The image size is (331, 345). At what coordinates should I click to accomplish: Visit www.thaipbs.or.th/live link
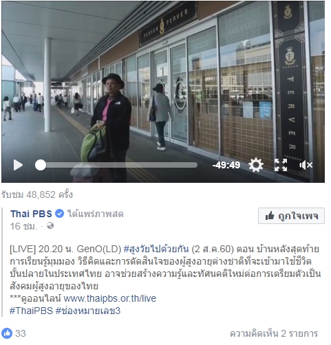[110, 298]
